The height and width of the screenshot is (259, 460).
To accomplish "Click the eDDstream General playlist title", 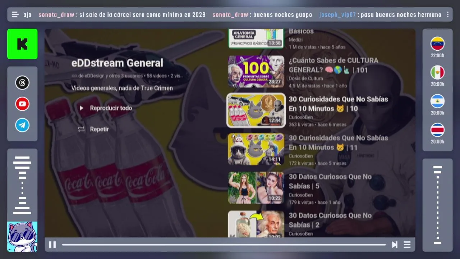I will coord(117,63).
